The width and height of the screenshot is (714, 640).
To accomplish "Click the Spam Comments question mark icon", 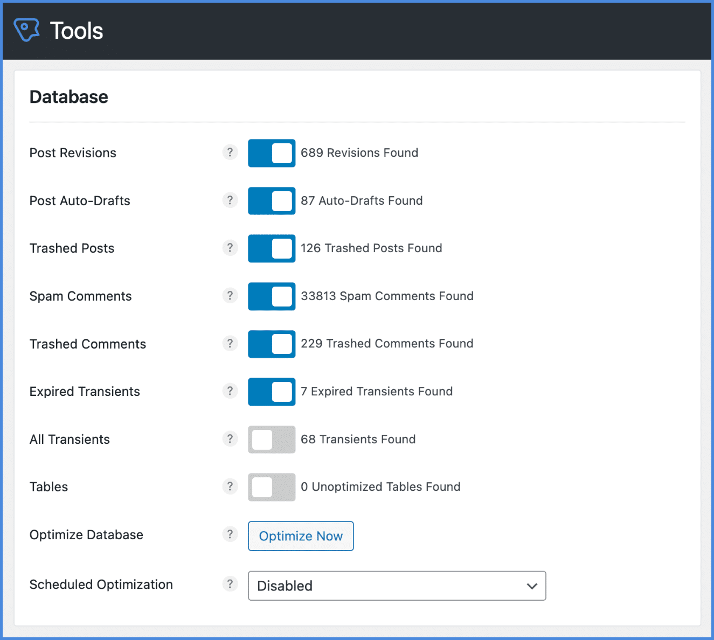I will click(230, 295).
